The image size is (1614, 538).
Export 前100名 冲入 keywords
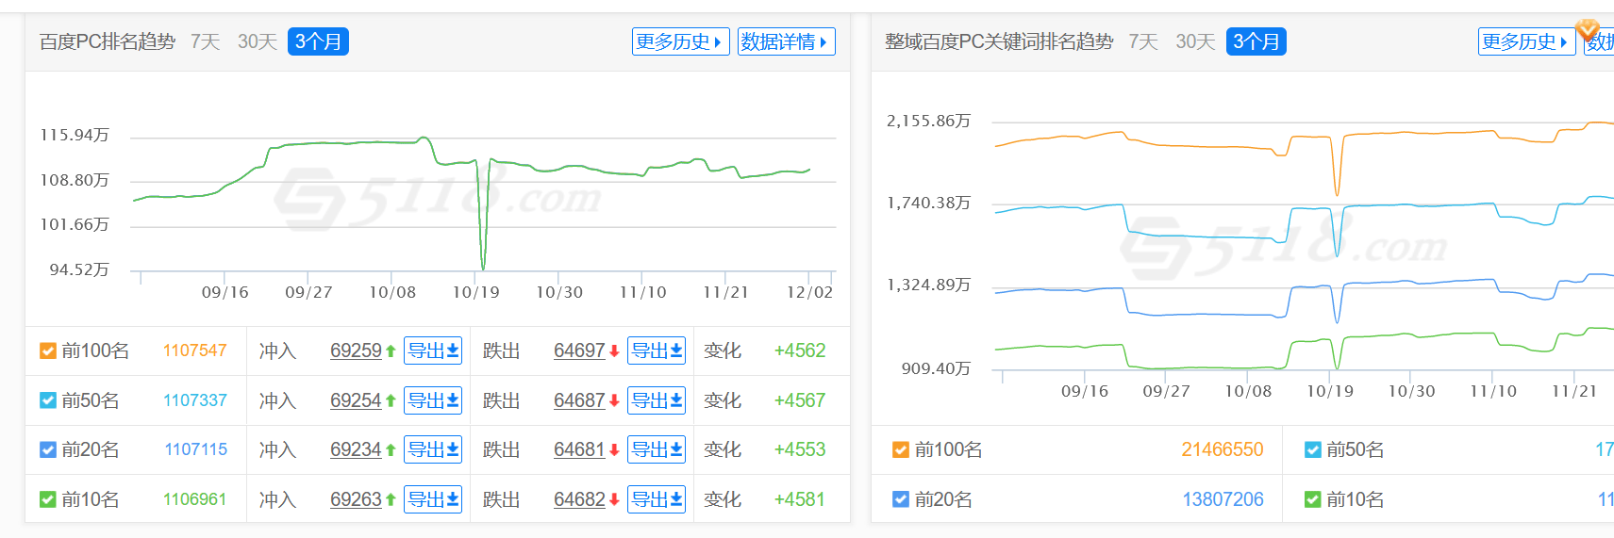433,351
